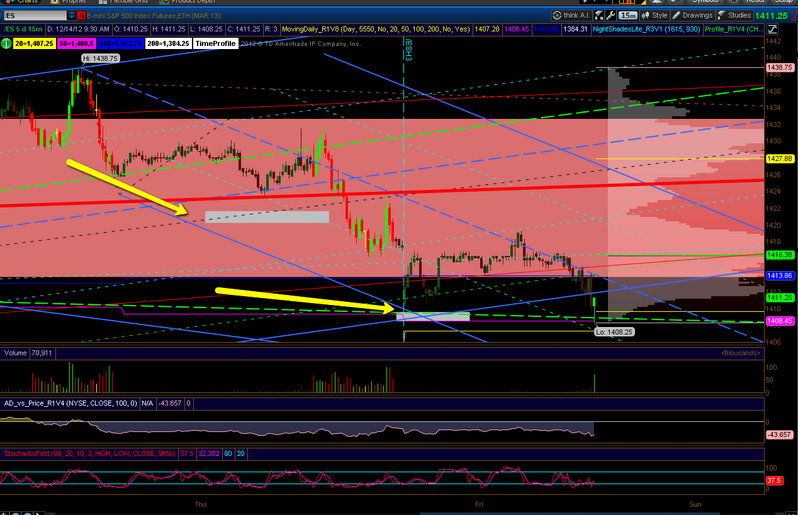Viewport: 798px width, 515px height.
Task: Click the 1438.75 price axis label
Action: pos(779,67)
